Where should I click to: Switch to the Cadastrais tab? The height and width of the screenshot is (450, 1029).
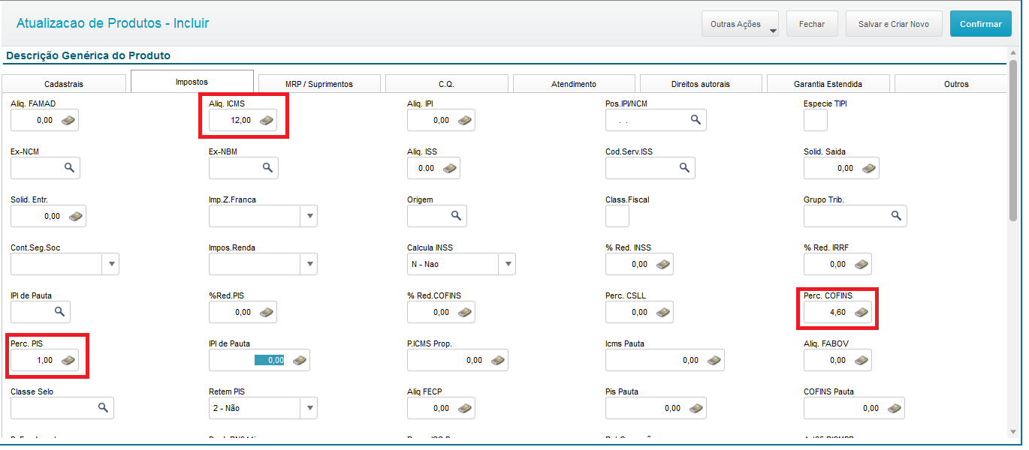point(64,84)
